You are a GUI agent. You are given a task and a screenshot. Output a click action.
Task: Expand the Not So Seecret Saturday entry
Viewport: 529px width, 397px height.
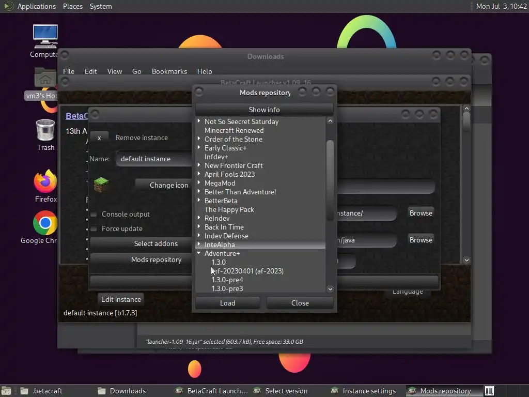[199, 121]
